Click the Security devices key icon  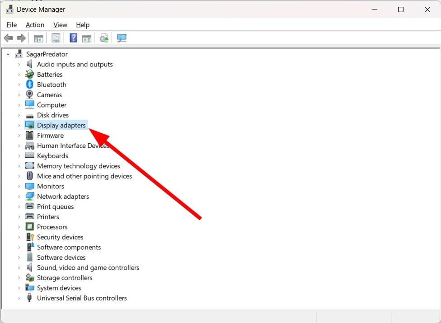[30, 237]
